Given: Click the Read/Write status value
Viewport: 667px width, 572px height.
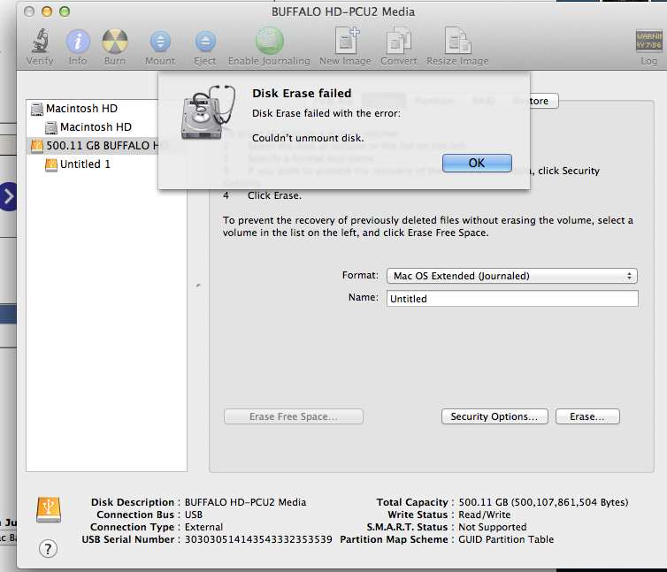Looking at the screenshot, I should 485,515.
